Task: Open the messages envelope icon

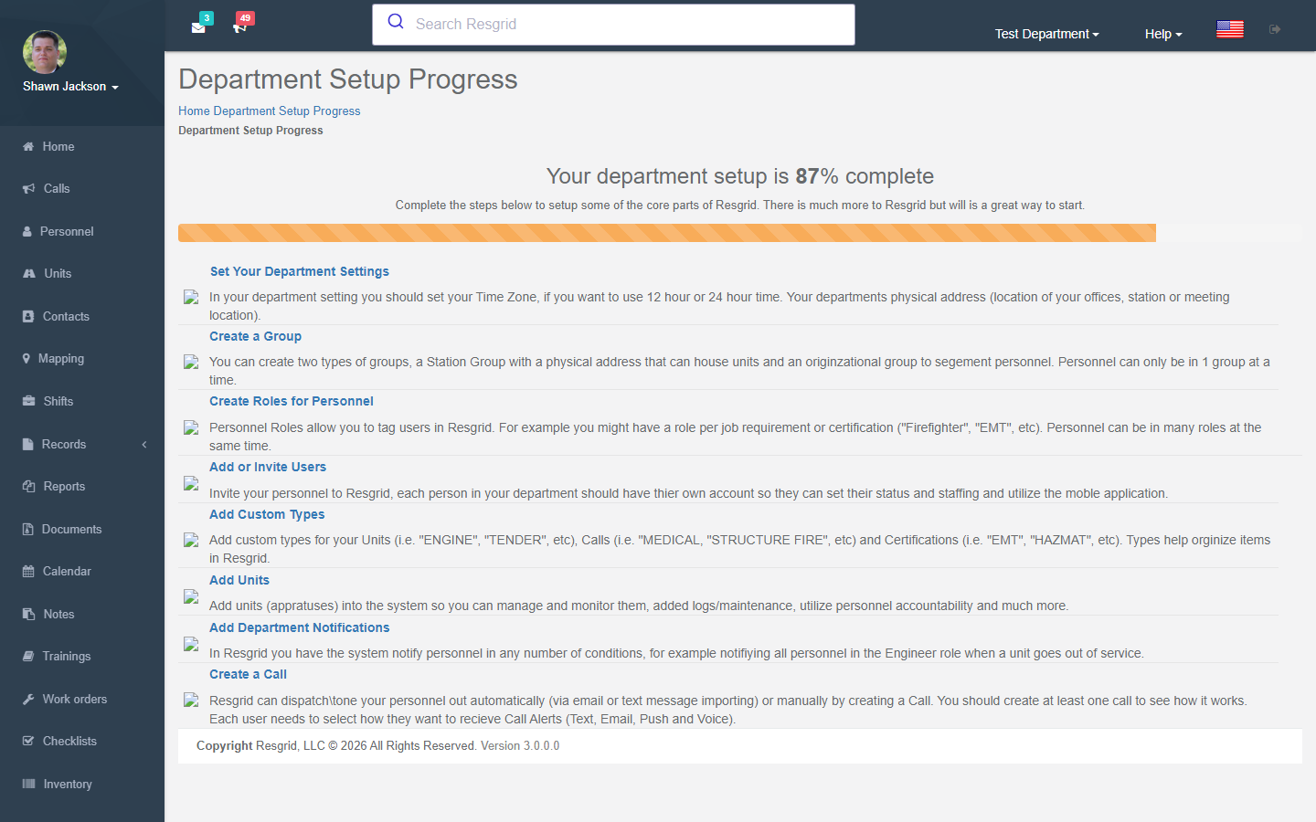Action: coord(198,26)
